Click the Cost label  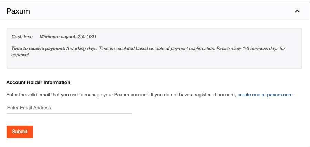pos(17,36)
